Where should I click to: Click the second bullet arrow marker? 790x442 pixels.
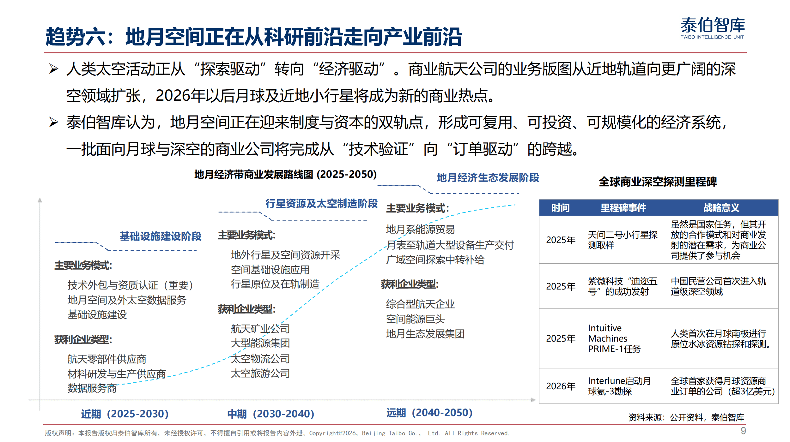pyautogui.click(x=54, y=122)
